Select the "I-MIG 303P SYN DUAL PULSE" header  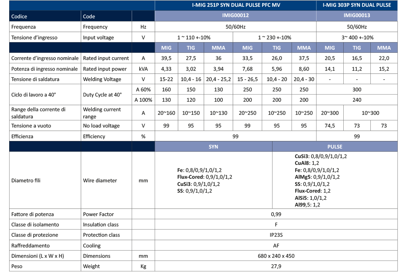click(x=357, y=5)
